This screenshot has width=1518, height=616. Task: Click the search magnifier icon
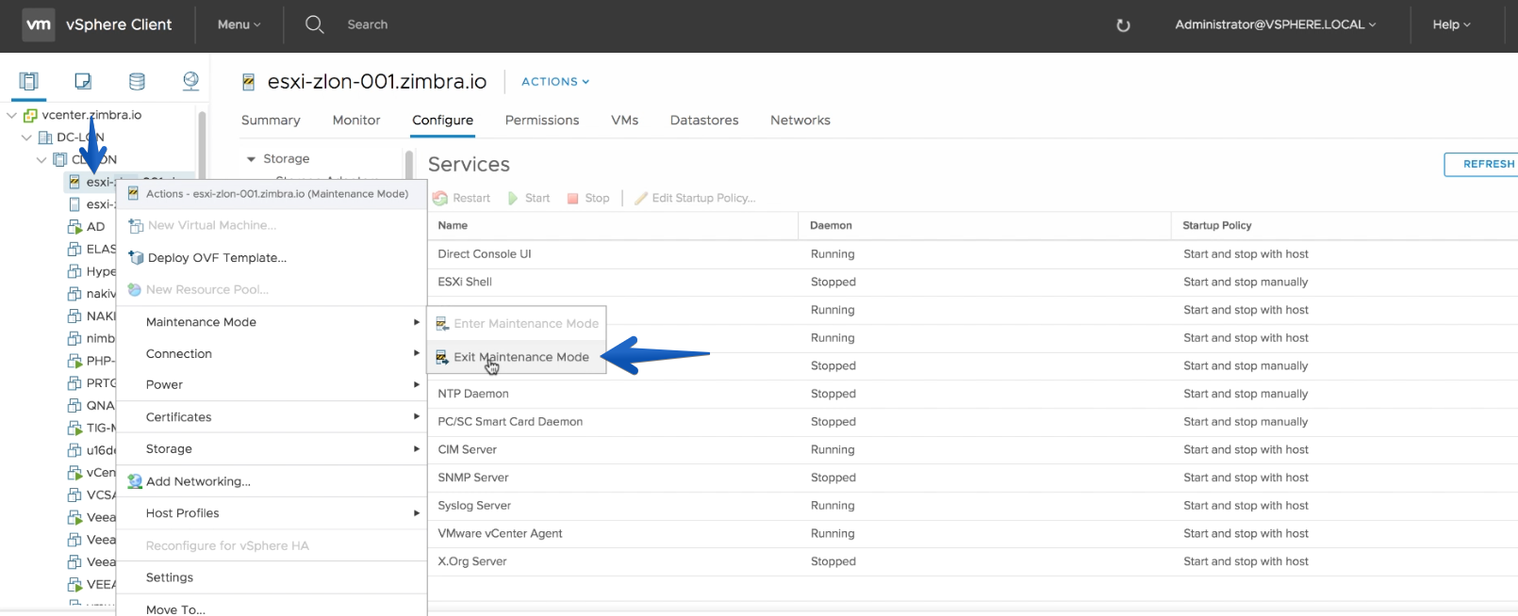pyautogui.click(x=315, y=24)
